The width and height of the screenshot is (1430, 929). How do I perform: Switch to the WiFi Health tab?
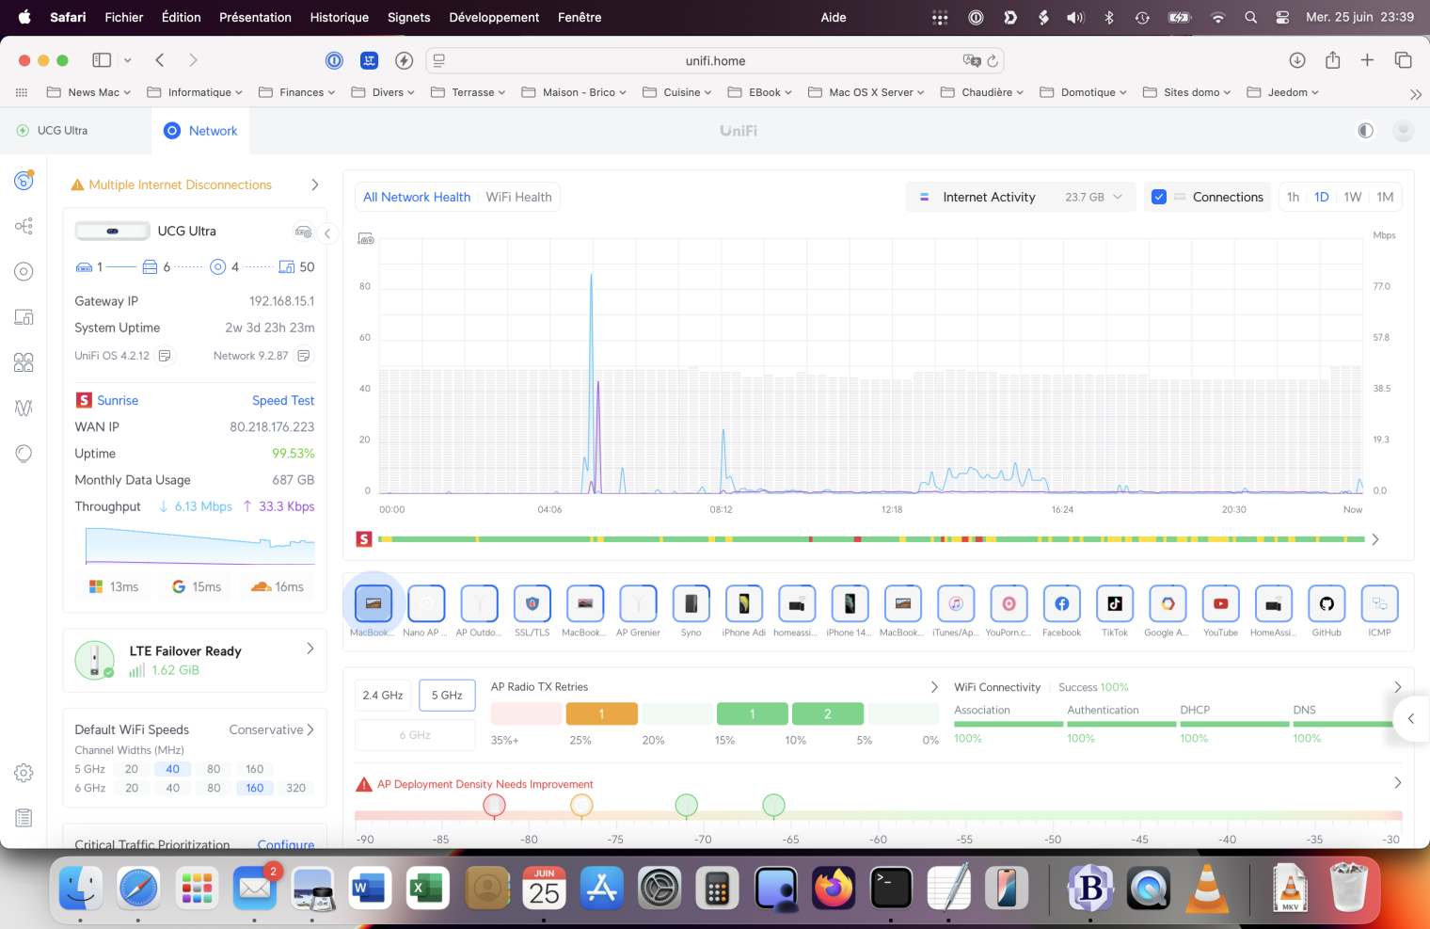pos(518,197)
